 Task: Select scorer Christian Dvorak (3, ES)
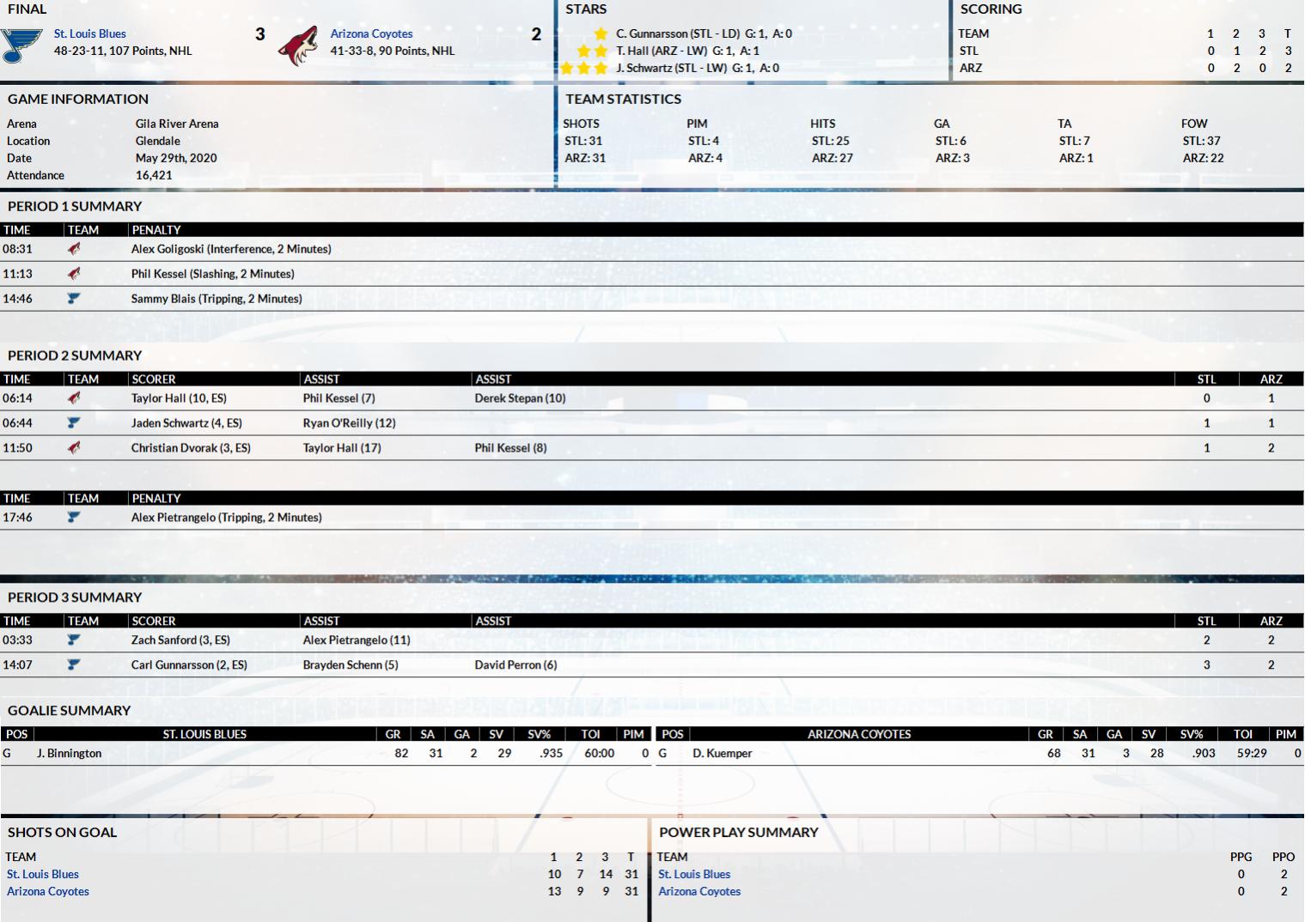tap(191, 448)
